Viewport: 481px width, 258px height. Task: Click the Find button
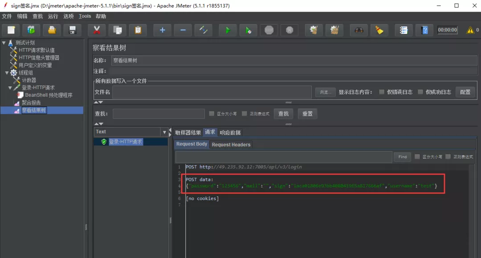[403, 157]
